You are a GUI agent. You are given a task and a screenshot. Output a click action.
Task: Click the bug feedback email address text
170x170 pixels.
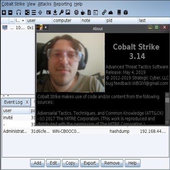150,83
